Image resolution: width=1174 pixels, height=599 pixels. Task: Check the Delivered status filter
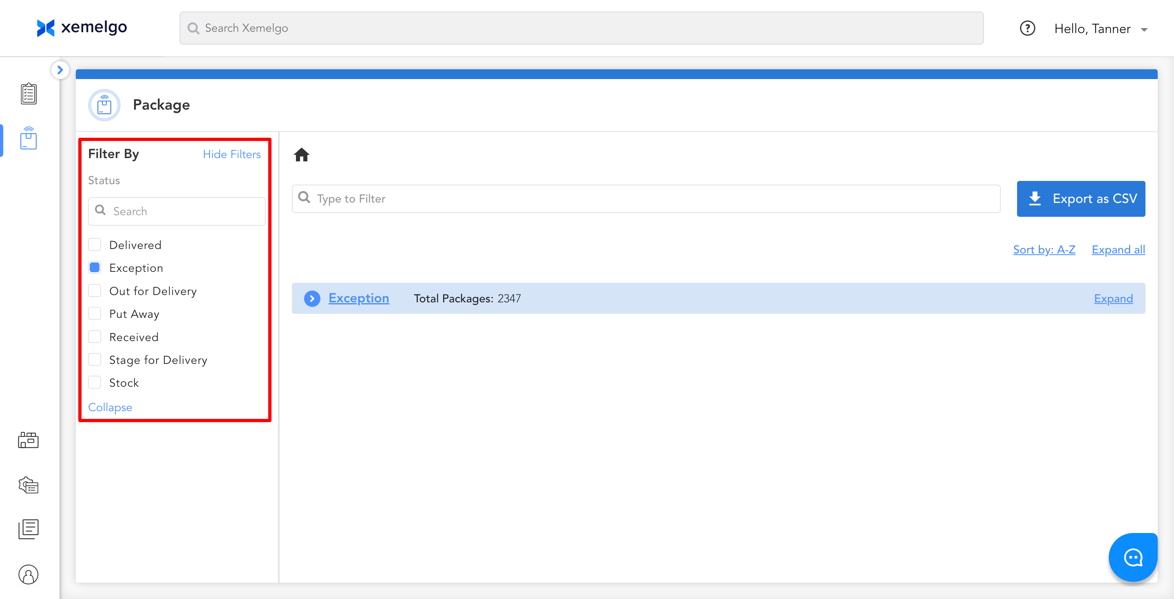(95, 244)
